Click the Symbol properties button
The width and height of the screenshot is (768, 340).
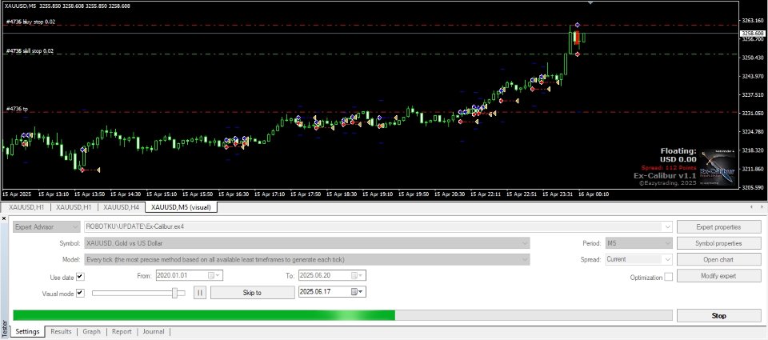click(718, 243)
